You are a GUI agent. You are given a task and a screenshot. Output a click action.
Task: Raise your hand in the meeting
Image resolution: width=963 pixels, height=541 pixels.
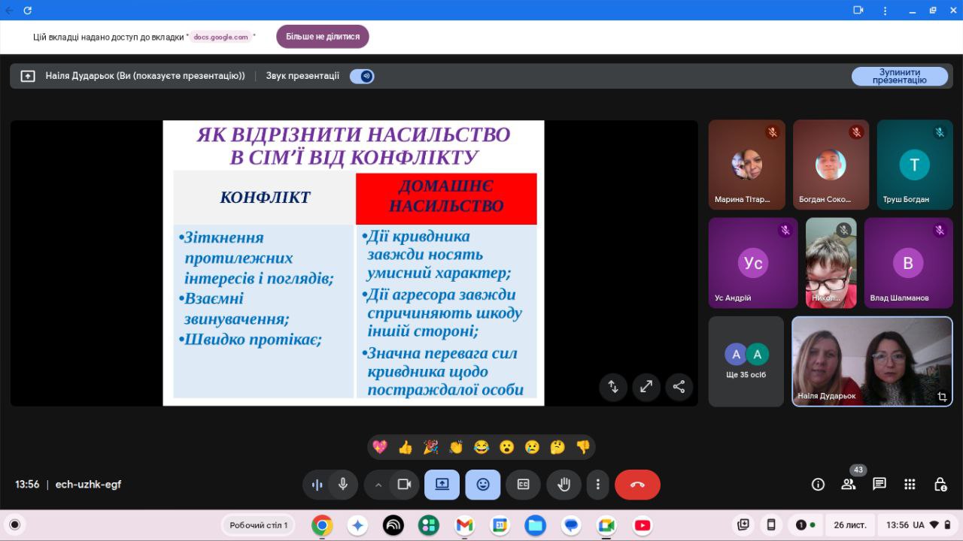[x=563, y=485]
